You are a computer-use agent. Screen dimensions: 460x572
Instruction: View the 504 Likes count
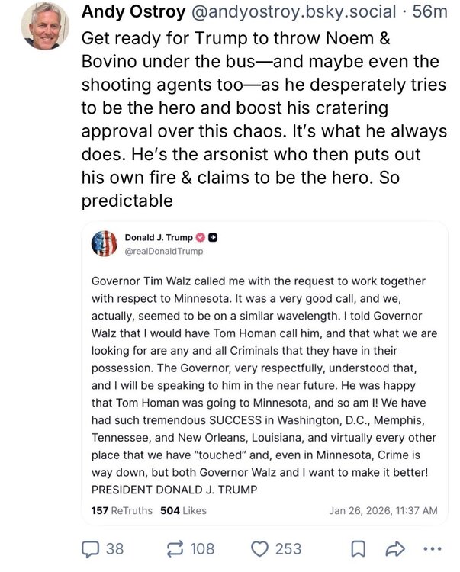183,510
